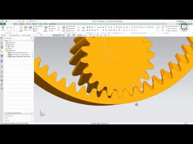This screenshot has width=193, height=144.
Task: Click the Assembly Constraints command
Action: point(172,26)
